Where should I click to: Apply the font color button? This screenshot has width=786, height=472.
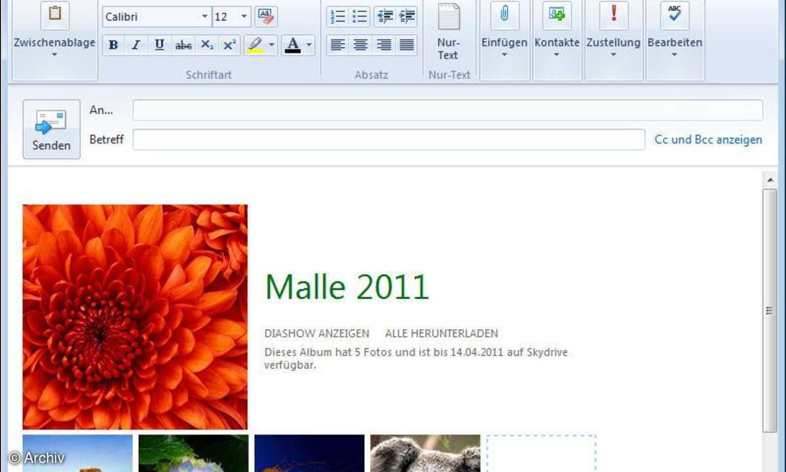[x=293, y=45]
